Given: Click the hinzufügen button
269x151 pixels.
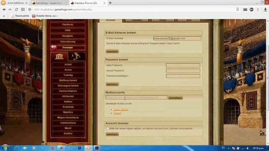Looking at the screenshot, I should coord(175,98).
